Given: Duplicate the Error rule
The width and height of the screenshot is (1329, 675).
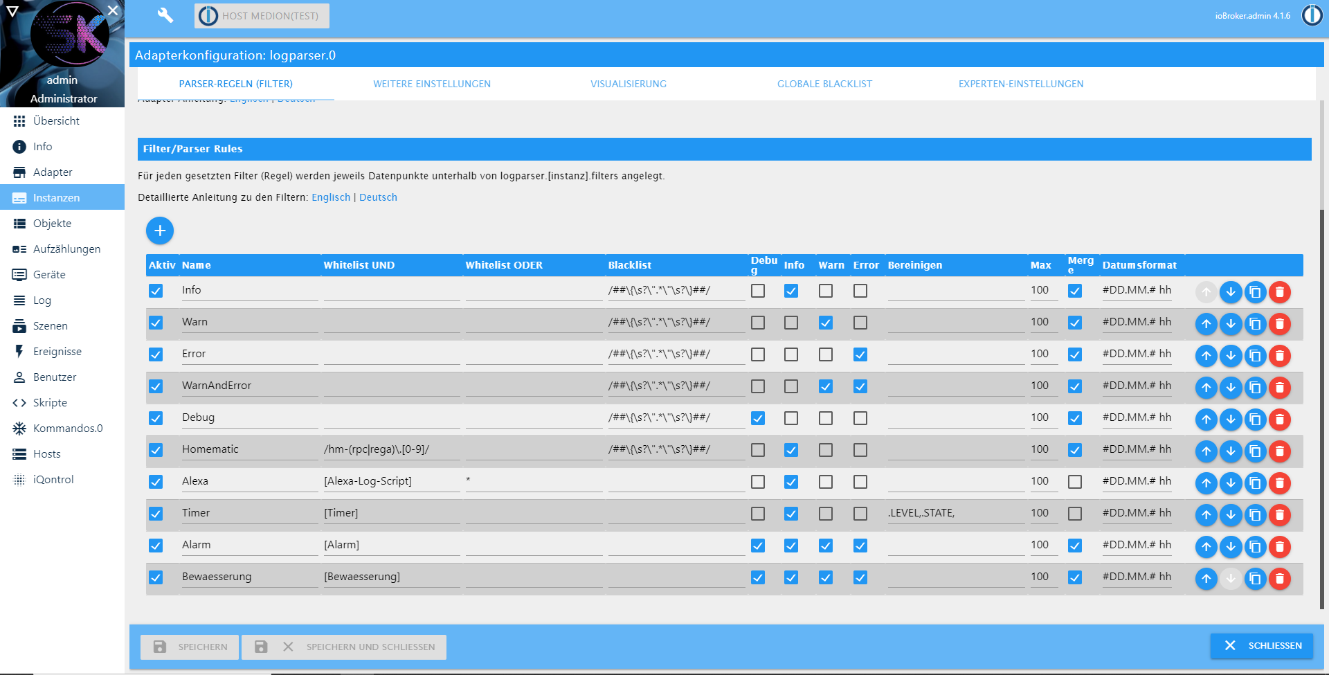Looking at the screenshot, I should pyautogui.click(x=1255, y=356).
